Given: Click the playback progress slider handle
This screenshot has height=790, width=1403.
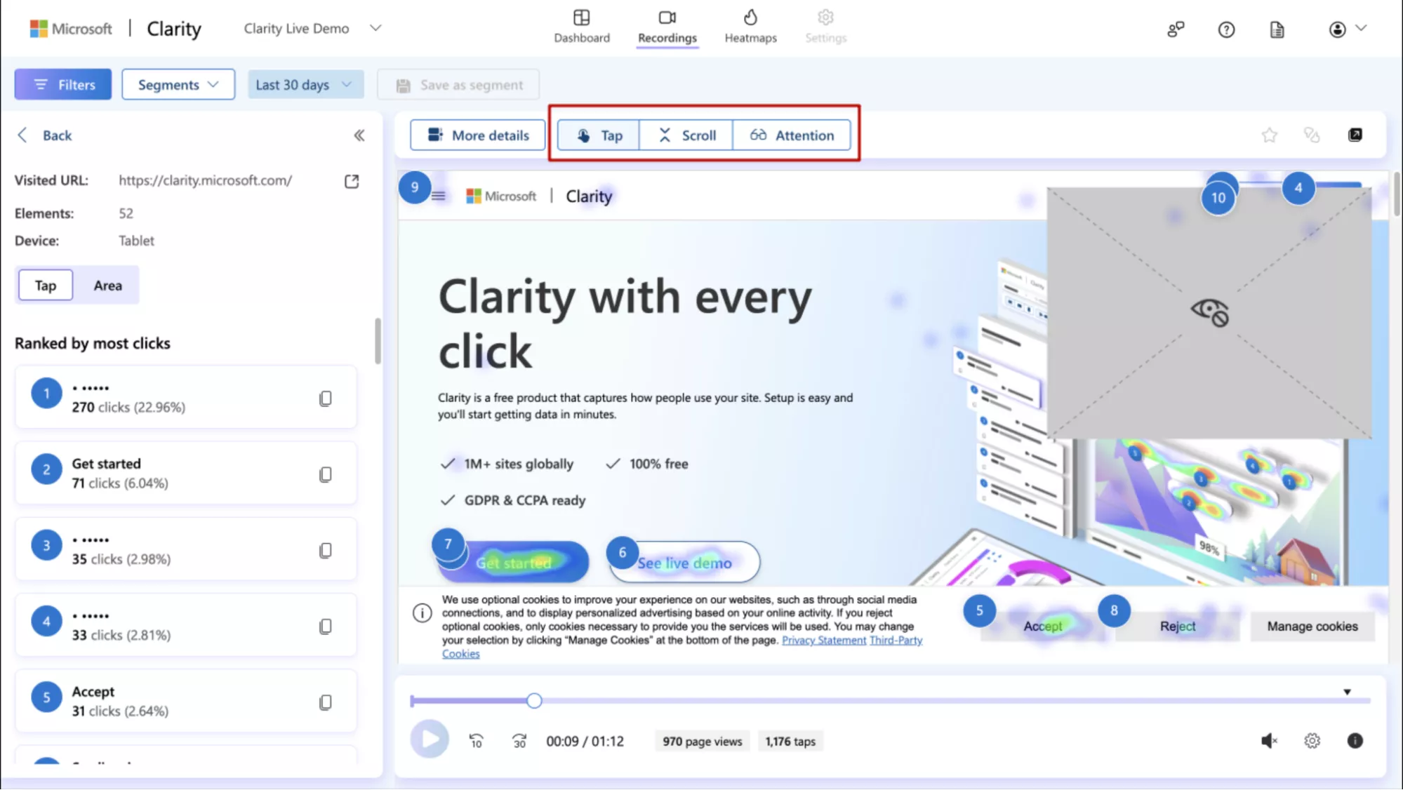Looking at the screenshot, I should click(534, 700).
